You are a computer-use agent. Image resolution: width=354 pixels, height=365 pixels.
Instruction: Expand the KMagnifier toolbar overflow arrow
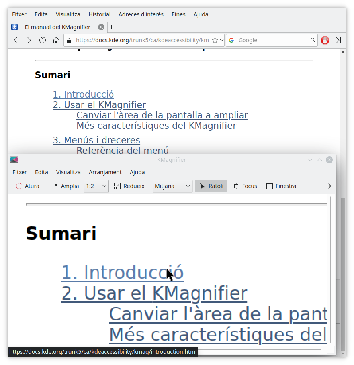pos(329,186)
